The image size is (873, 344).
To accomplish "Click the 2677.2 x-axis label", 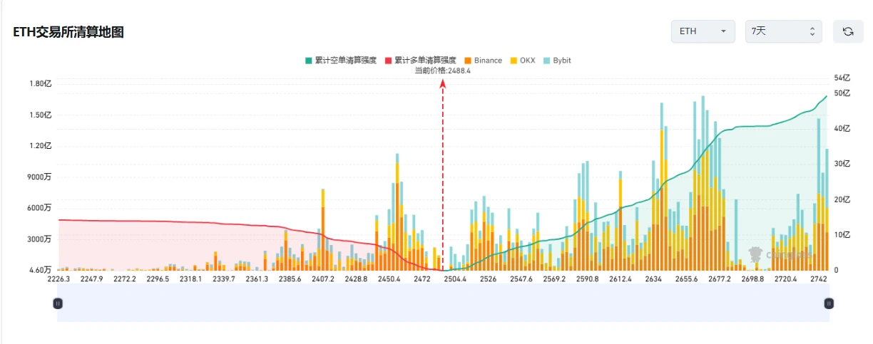I will coord(719,279).
